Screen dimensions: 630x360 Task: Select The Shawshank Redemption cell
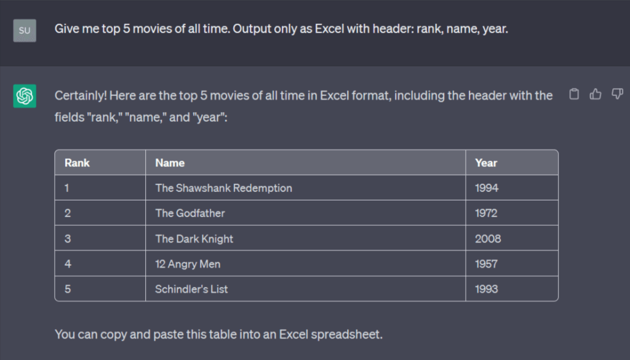point(223,188)
